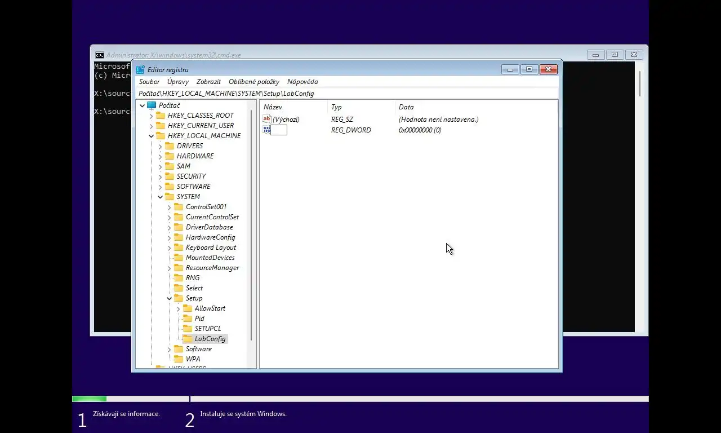The width and height of the screenshot is (721, 433).
Task: Click the SETUPCL folder icon
Action: (x=188, y=329)
